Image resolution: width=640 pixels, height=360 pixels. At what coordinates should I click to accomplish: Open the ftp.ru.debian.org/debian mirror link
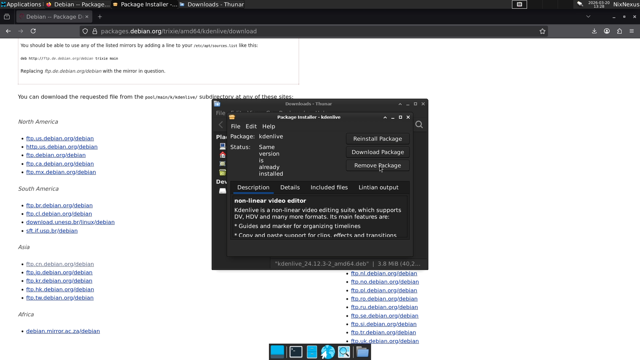pyautogui.click(x=384, y=307)
